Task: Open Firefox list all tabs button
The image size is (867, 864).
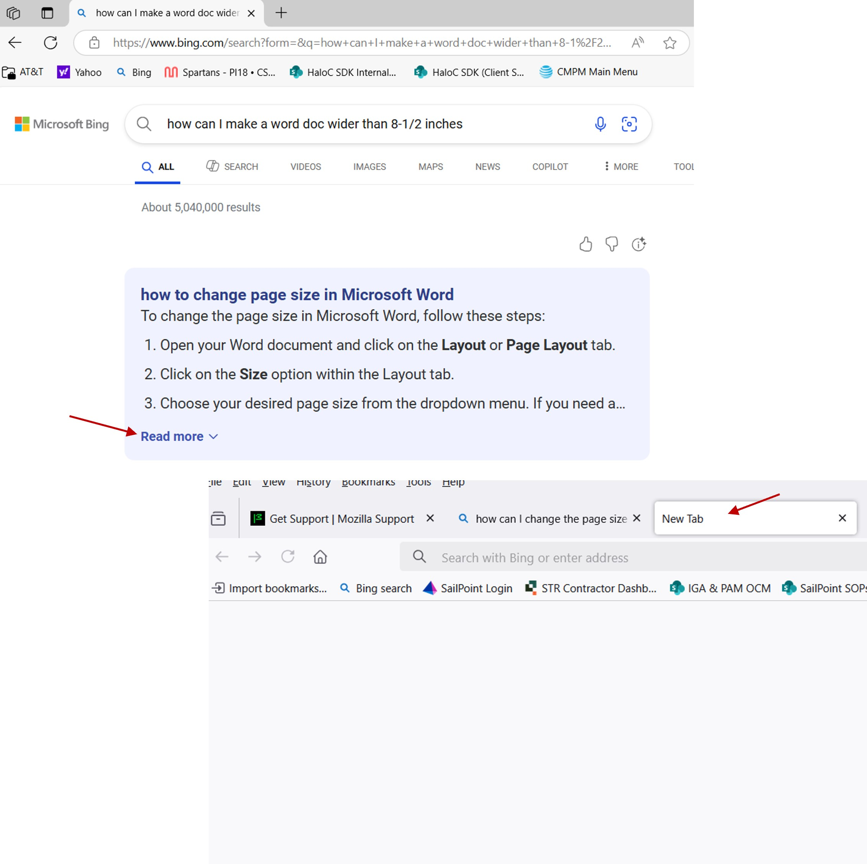Action: pos(218,519)
